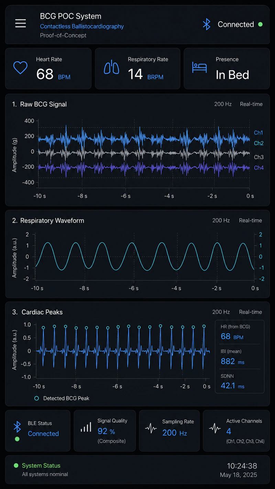The width and height of the screenshot is (275, 489).
Task: Click the heart icon on Heart Rate card
Action: [20, 67]
